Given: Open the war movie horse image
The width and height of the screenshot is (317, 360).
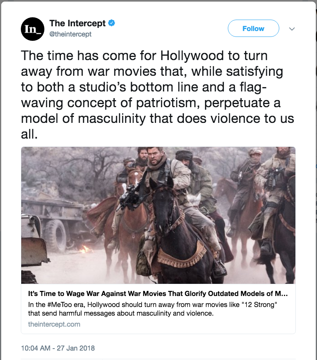Looking at the screenshot, I should click(x=158, y=215).
